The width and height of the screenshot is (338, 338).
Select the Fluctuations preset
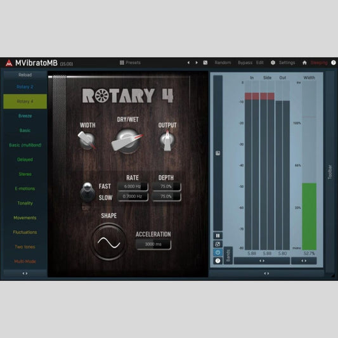[x=25, y=232]
